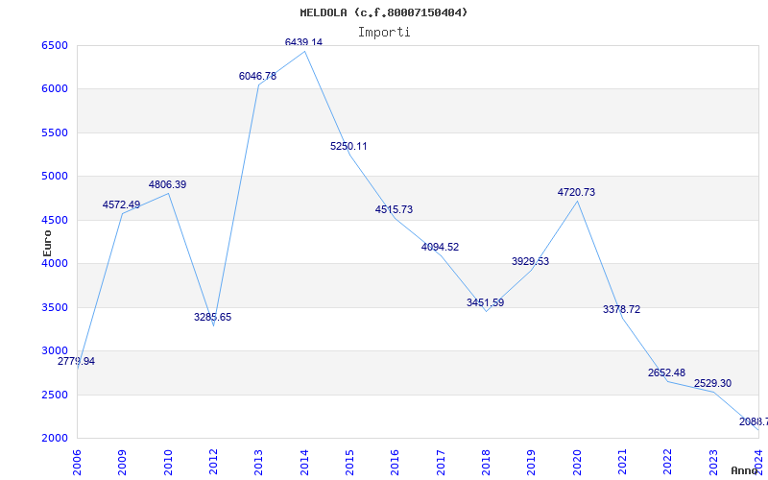Viewport: 768px width, 480px height.
Task: Click the 2015 x-axis year label
Action: coord(349,463)
